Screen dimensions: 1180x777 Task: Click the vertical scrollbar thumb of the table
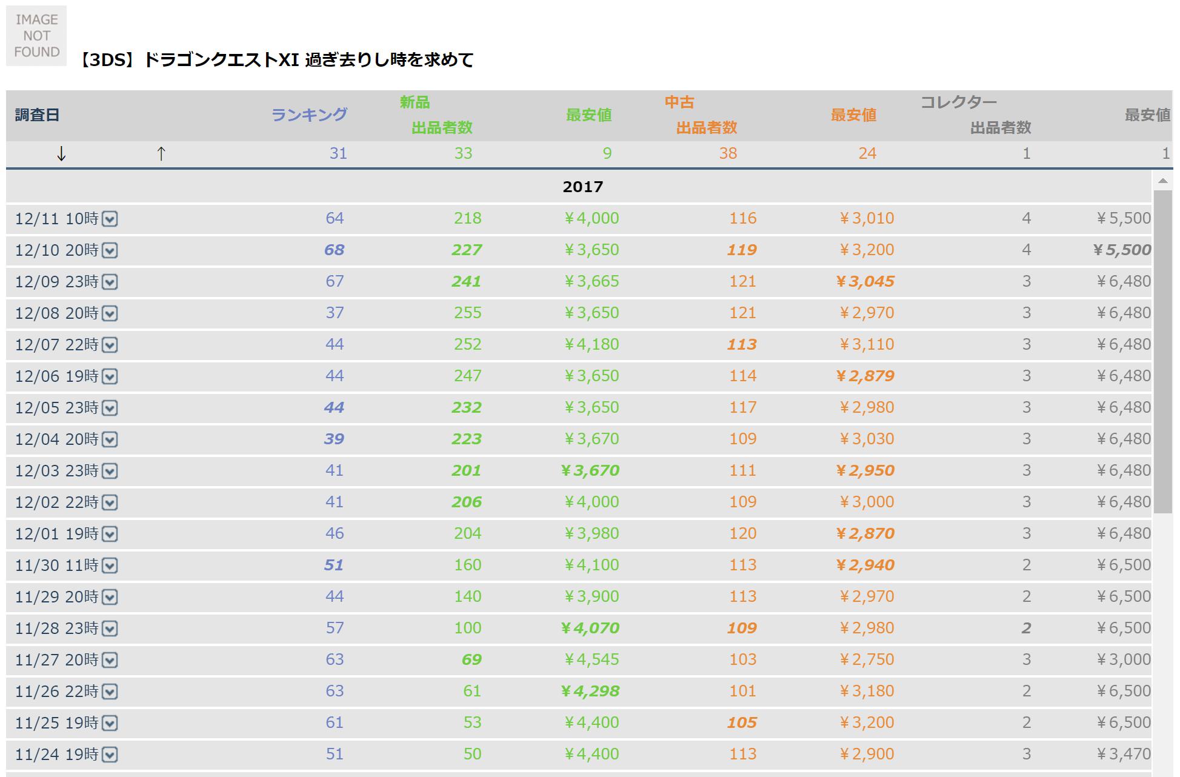(1162, 352)
